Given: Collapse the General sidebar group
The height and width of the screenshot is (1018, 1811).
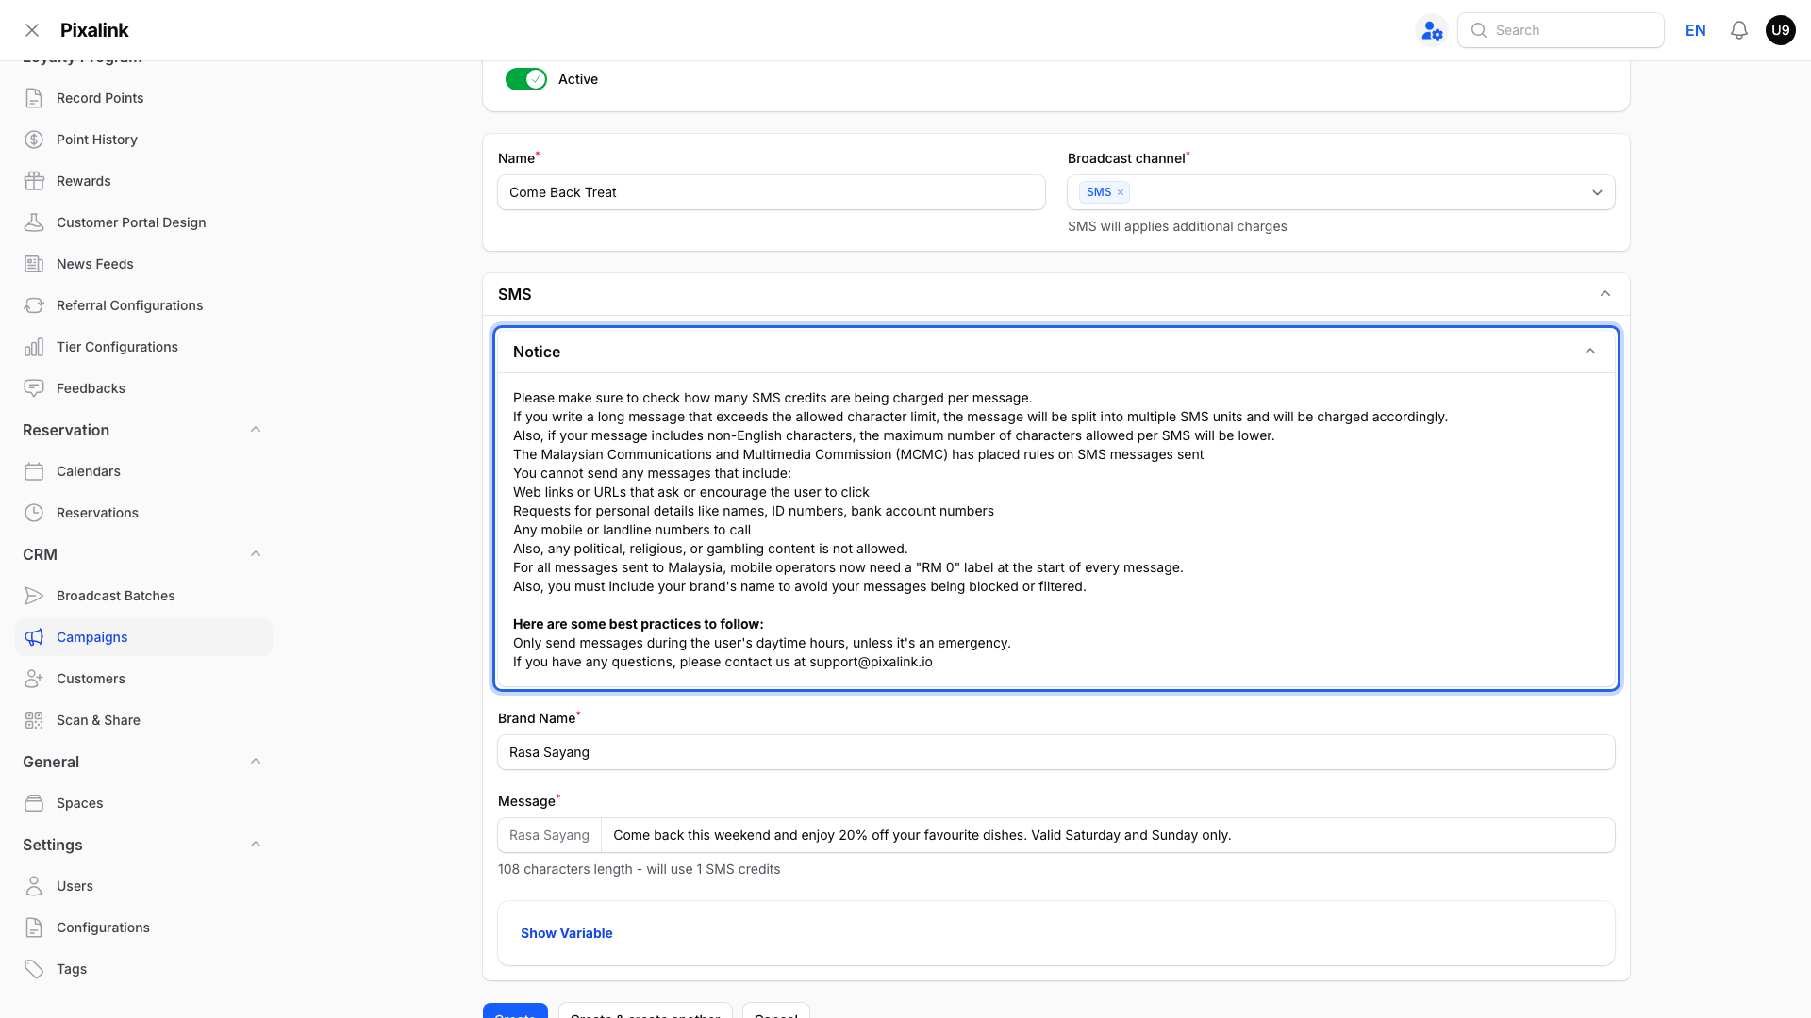Looking at the screenshot, I should point(256,762).
